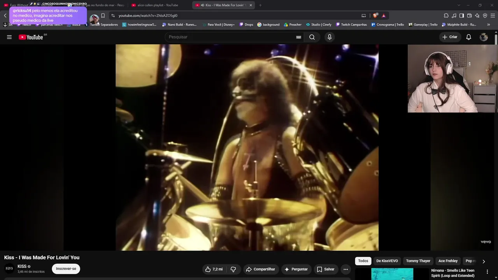Subscribe with the Inscrever-se button
498x280 pixels.
66,269
